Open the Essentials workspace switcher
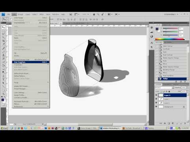The width and height of the screenshot is (190, 142). (171, 14)
